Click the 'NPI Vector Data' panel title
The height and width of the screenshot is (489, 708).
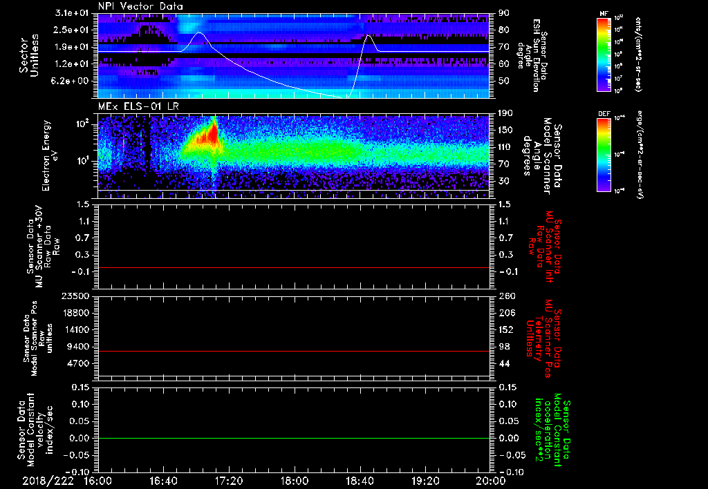coord(140,6)
